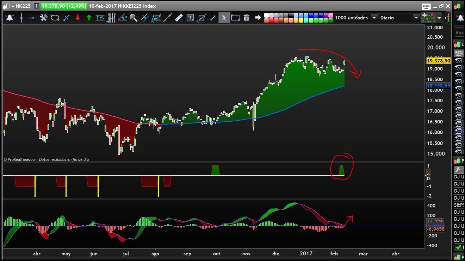Click the info icon next to NK225

click(x=36, y=6)
